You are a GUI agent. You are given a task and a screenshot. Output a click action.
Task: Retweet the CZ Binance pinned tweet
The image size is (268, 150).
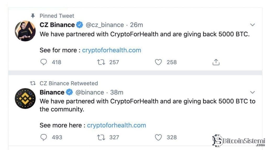pos(100,62)
